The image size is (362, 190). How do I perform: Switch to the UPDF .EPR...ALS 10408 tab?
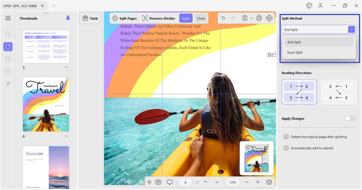[20, 6]
